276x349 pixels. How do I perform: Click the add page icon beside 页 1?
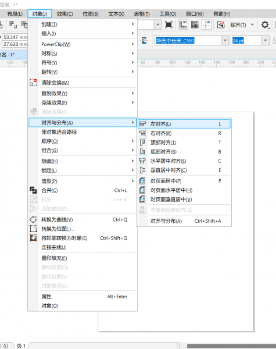click(x=6, y=346)
